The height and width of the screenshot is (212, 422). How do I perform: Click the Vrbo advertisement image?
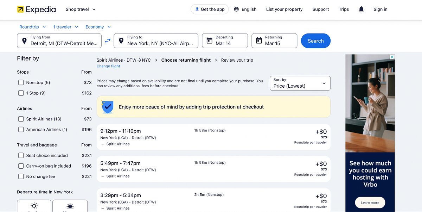point(370,103)
